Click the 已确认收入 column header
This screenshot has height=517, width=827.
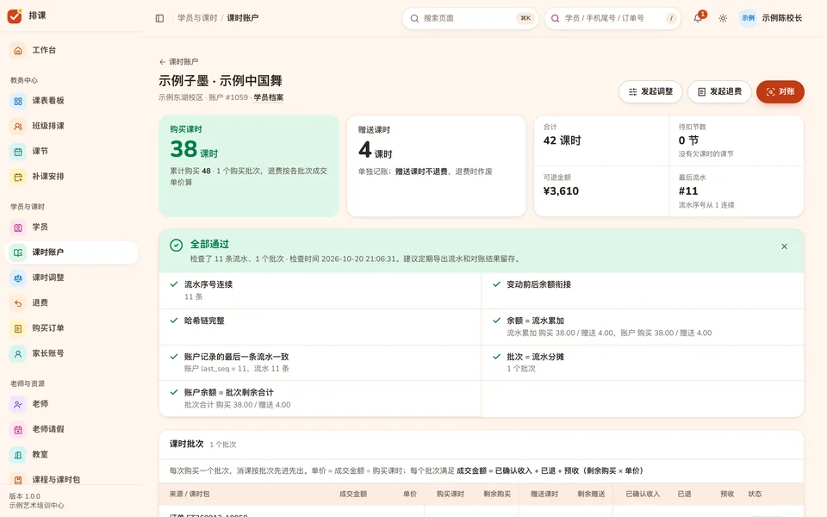click(643, 495)
